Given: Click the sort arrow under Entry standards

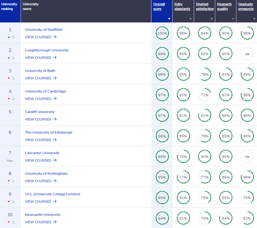Looking at the screenshot, I should (190, 19).
